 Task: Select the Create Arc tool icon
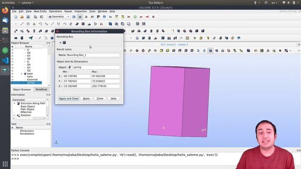40,24
